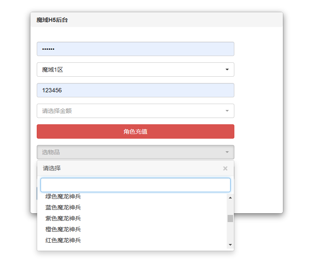
Task: Click the 魔域H5后台 panel title
Action: pyautogui.click(x=52, y=20)
